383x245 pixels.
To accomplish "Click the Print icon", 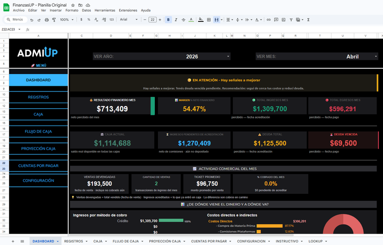I will click(x=47, y=19).
